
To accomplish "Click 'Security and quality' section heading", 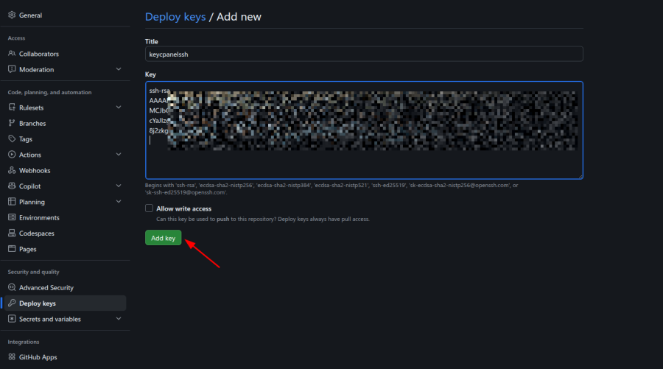I will click(33, 272).
